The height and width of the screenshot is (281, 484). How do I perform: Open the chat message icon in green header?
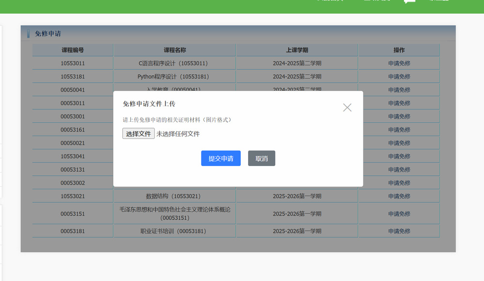click(x=409, y=1)
